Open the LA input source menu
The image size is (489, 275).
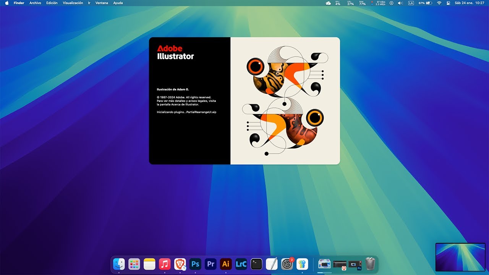(411, 3)
